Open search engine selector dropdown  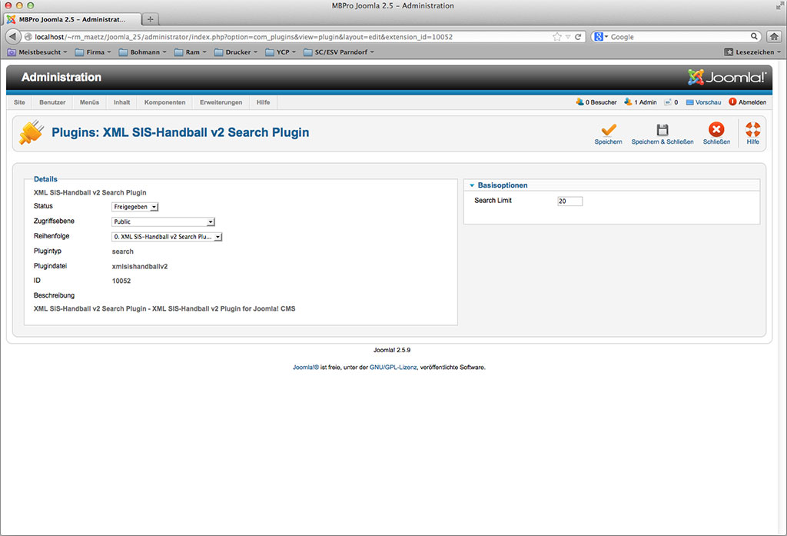pos(601,37)
